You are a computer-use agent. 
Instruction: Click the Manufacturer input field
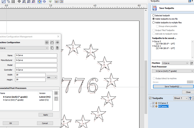(36, 60)
